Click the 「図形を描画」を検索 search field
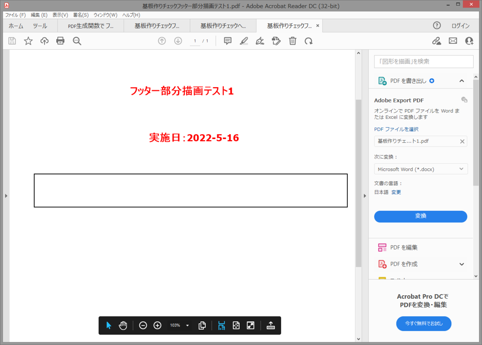 click(424, 61)
